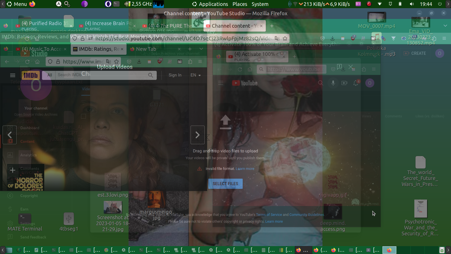This screenshot has width=451, height=254.
Task: Select the MATE Terminal desktop launcher
Action: [x=25, y=223]
